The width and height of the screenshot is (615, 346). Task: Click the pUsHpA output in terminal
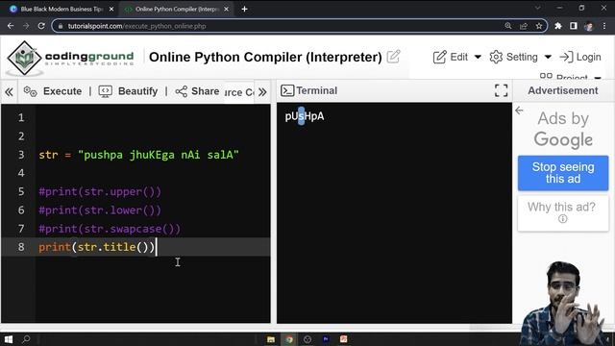[x=305, y=116]
